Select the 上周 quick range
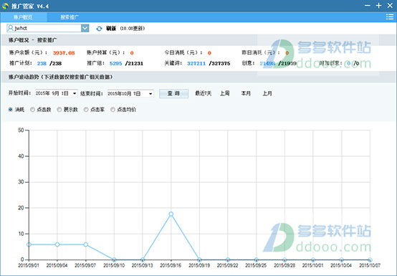This screenshot has width=397, height=276. 224,93
